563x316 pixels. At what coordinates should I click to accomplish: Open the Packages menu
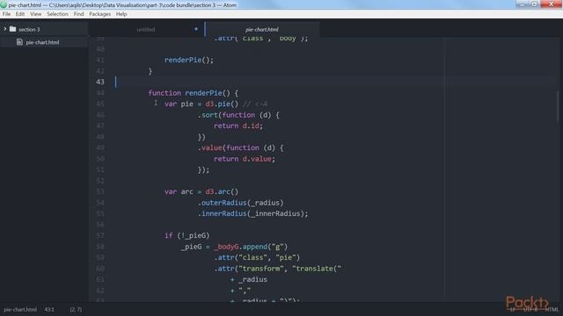click(99, 14)
